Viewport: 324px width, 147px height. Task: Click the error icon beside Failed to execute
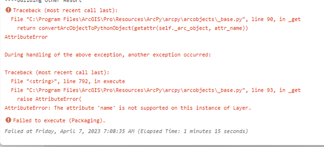tap(8, 120)
